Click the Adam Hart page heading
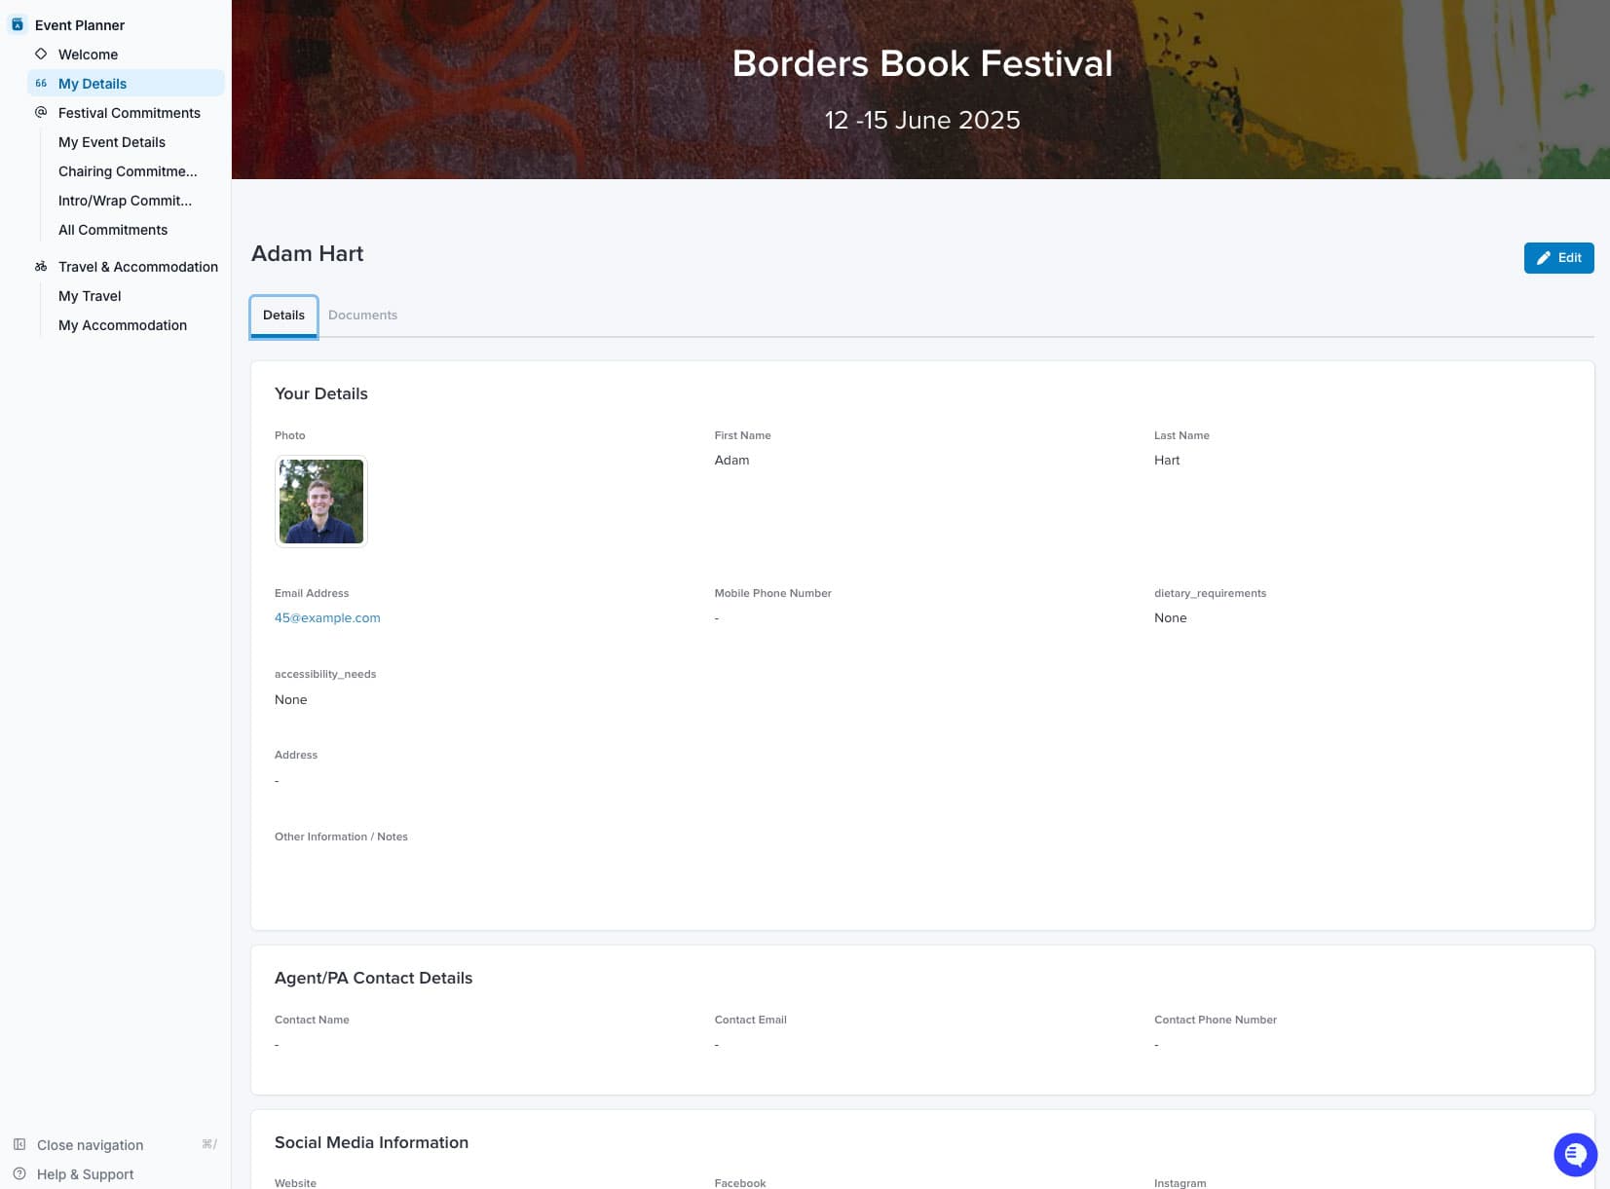Screen dimensions: 1610x1189 (x=308, y=253)
